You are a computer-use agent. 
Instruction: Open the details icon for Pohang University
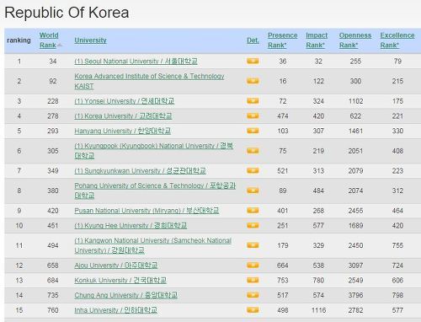[253, 191]
